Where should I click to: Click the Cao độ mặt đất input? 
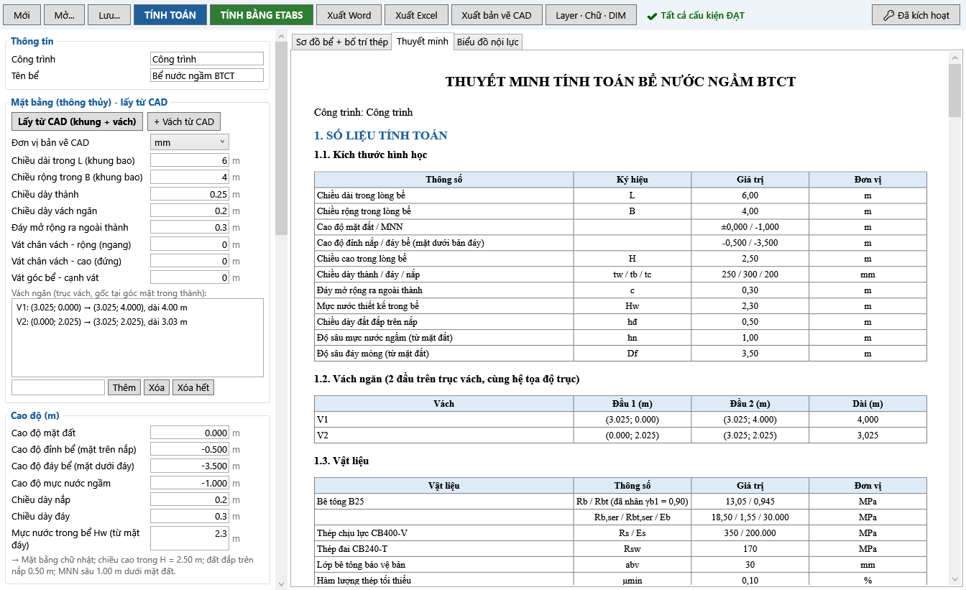coord(190,433)
